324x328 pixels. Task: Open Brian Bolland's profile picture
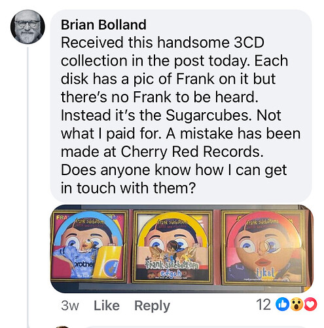click(x=27, y=27)
